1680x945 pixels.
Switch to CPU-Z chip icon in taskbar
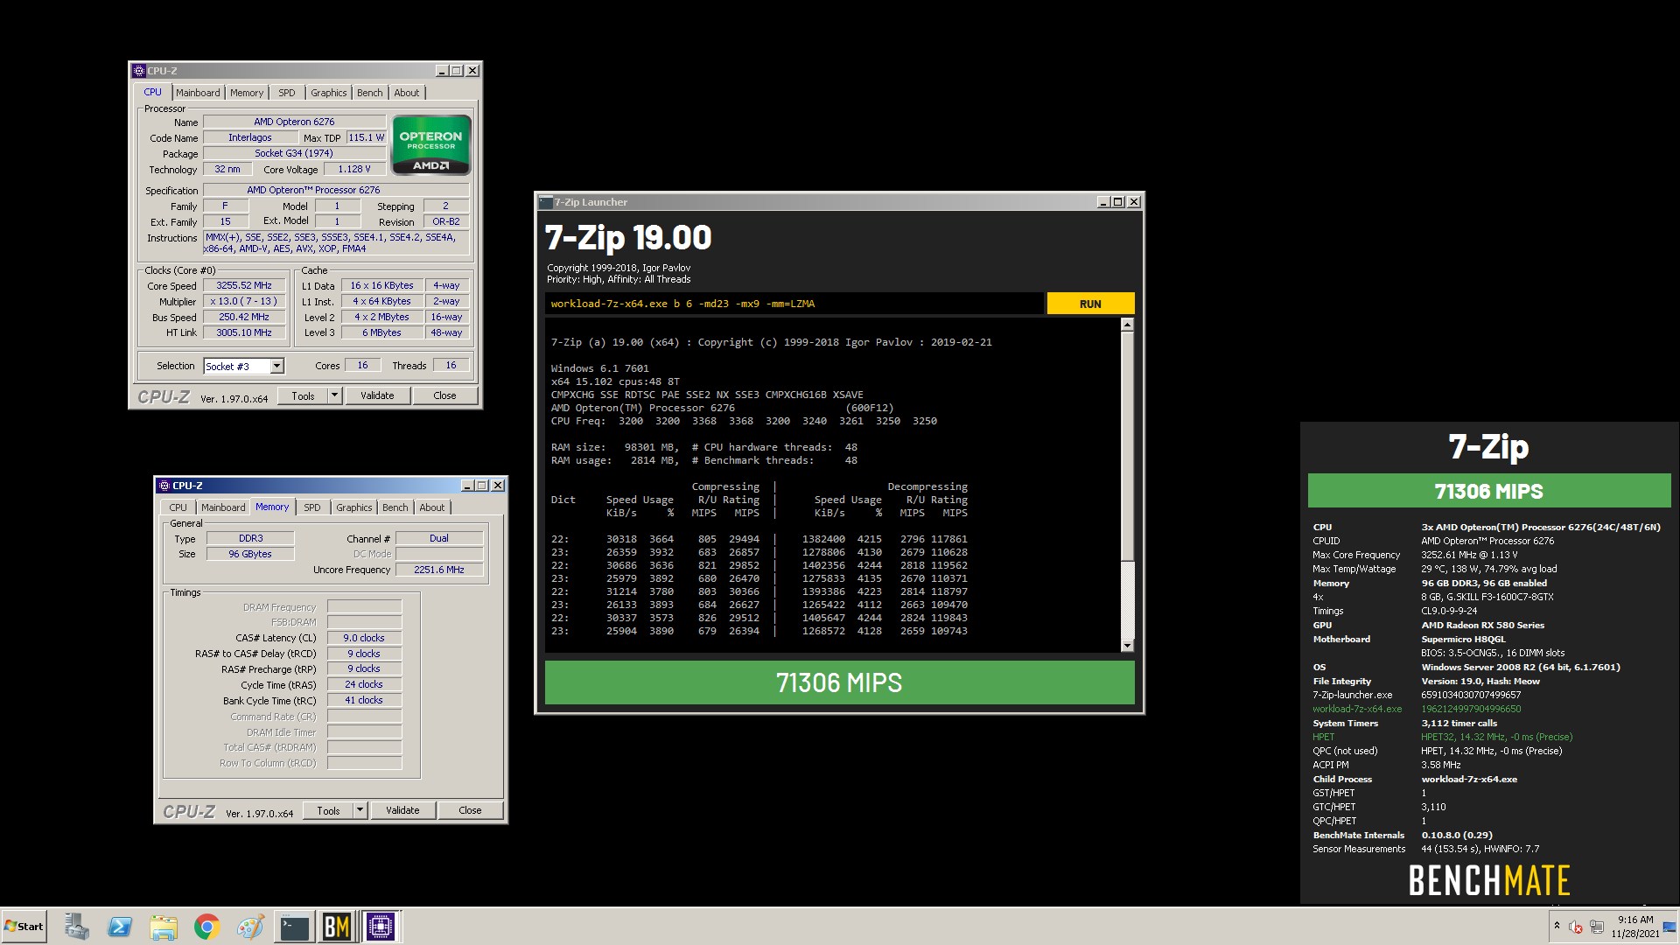381,927
